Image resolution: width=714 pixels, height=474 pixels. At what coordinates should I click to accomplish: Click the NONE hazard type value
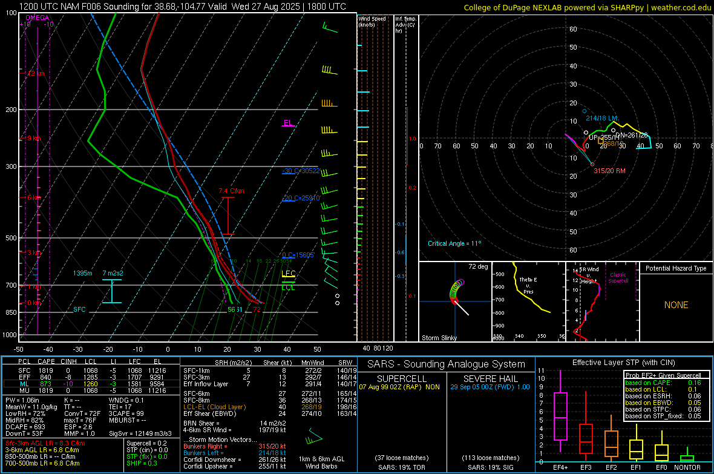pyautogui.click(x=676, y=305)
